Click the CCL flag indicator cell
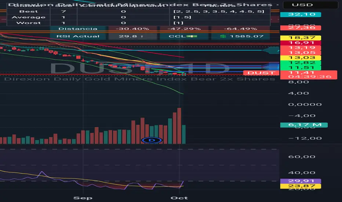The image size is (342, 202). click(x=182, y=36)
